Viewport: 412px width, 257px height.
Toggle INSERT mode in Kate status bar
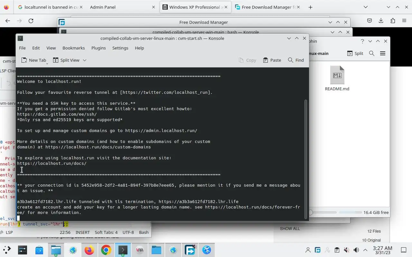[x=83, y=232]
